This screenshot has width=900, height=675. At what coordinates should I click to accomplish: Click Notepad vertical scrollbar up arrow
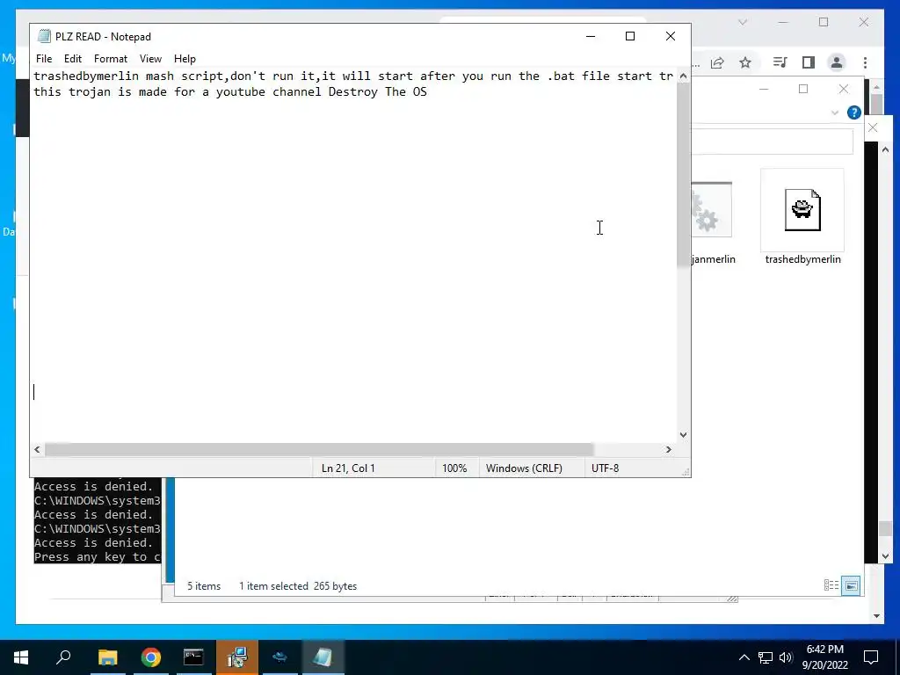683,76
